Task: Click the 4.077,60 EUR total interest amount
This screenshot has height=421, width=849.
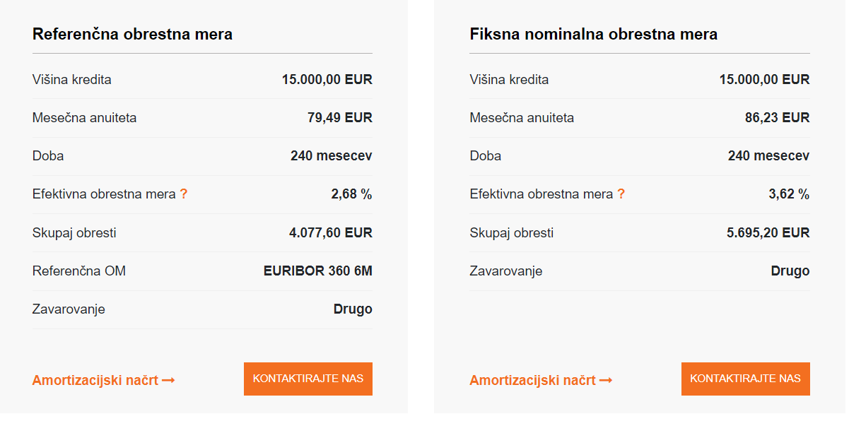Action: pyautogui.click(x=330, y=232)
